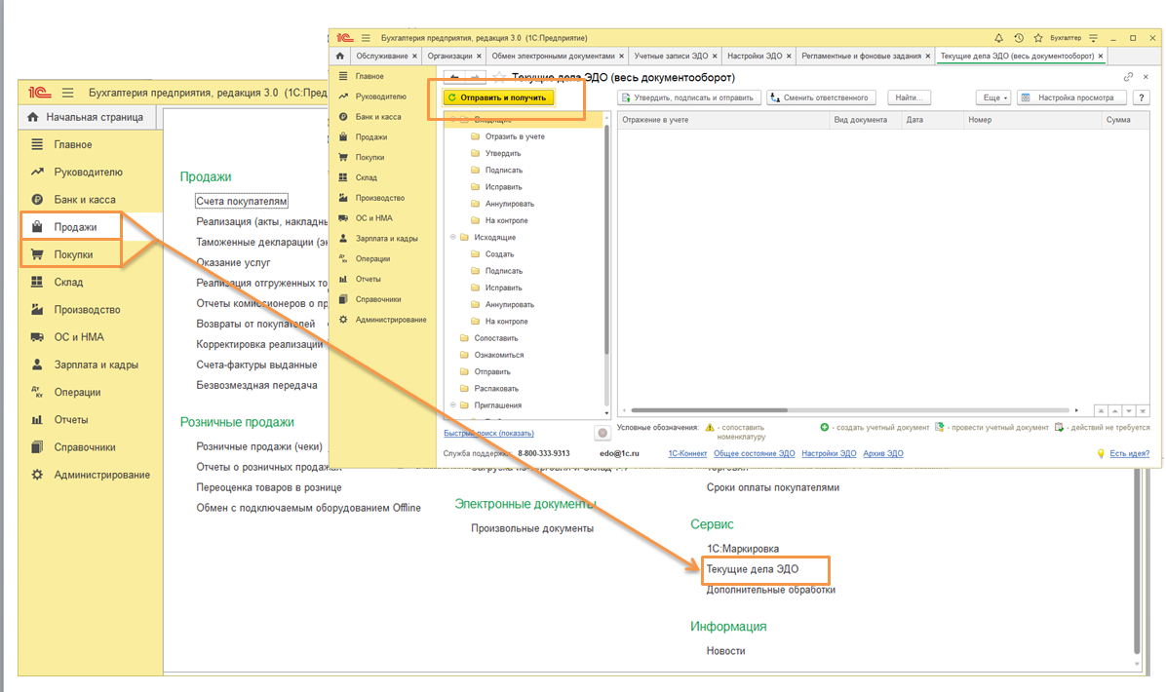This screenshot has width=1166, height=692.
Task: Click the home icon tab before Обслуживание
Action: pyautogui.click(x=337, y=57)
